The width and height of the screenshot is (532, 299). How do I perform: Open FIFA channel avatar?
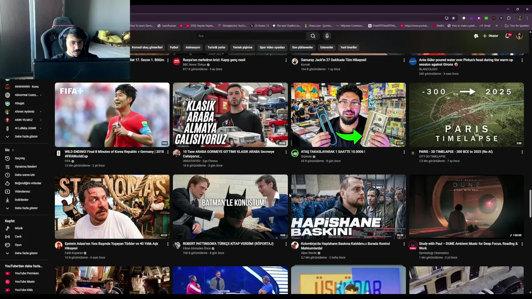pyautogui.click(x=59, y=153)
